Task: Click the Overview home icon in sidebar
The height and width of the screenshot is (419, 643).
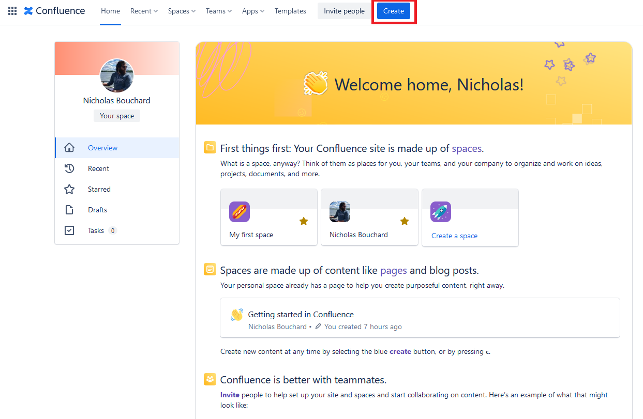Action: point(69,148)
